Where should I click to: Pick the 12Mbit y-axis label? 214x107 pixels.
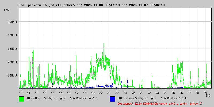point(12,75)
